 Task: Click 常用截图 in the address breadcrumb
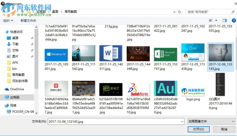(x=70, y=12)
